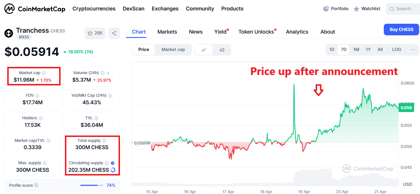This screenshot has width=420, height=194.
Task: Toggle the Price chart view
Action: [x=144, y=50]
